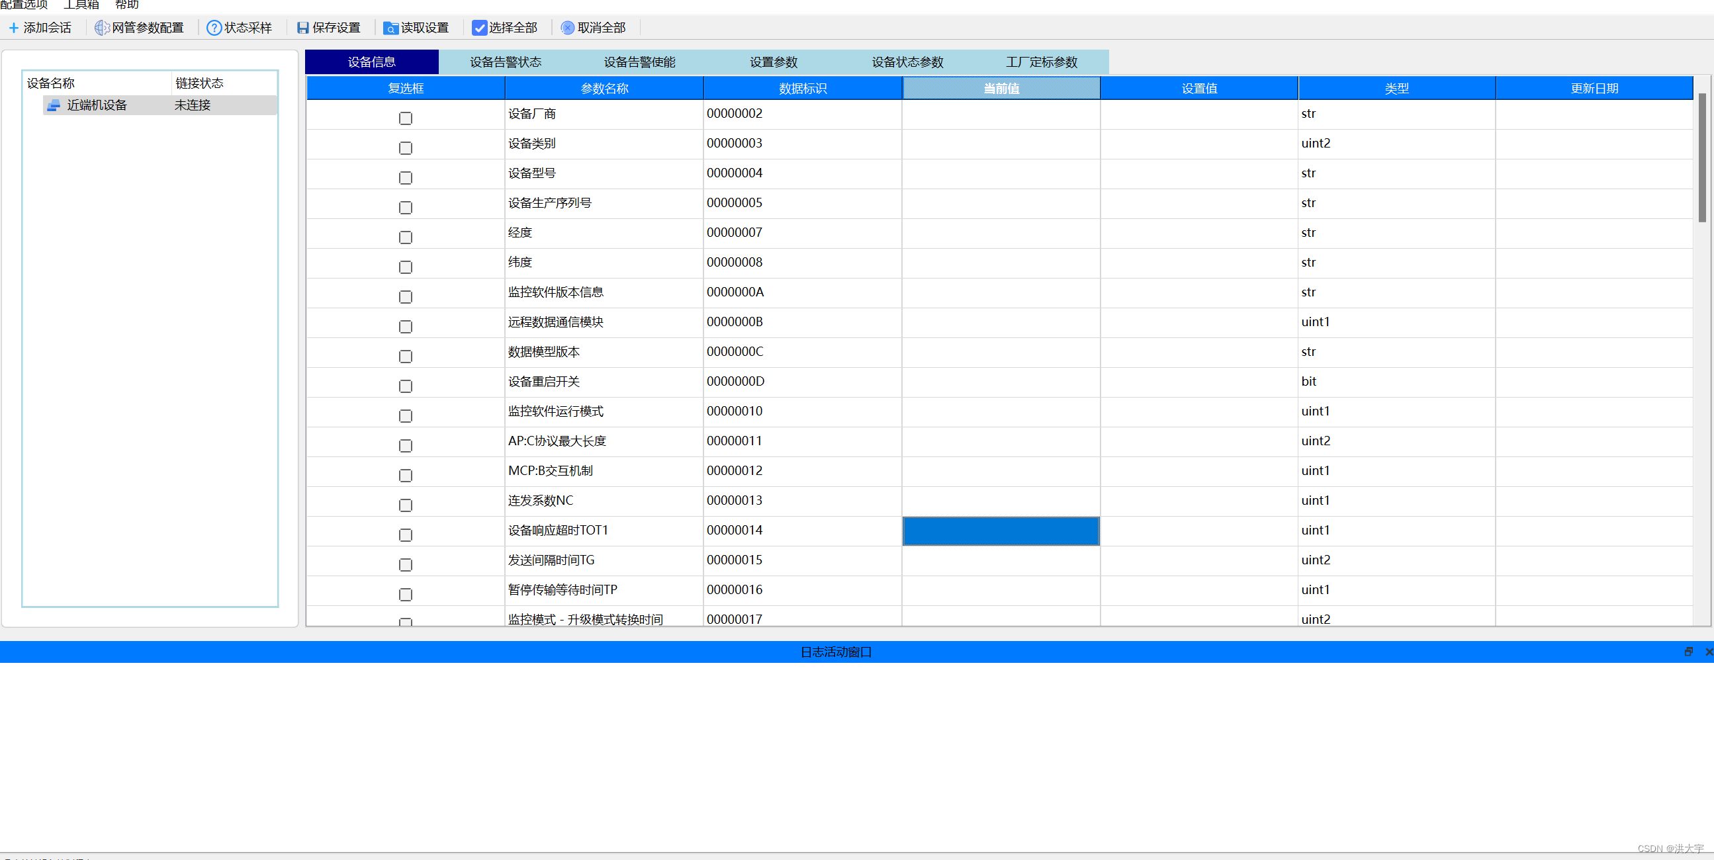The width and height of the screenshot is (1714, 860).
Task: Click the 日志活动窗口 title bar
Action: point(836,652)
